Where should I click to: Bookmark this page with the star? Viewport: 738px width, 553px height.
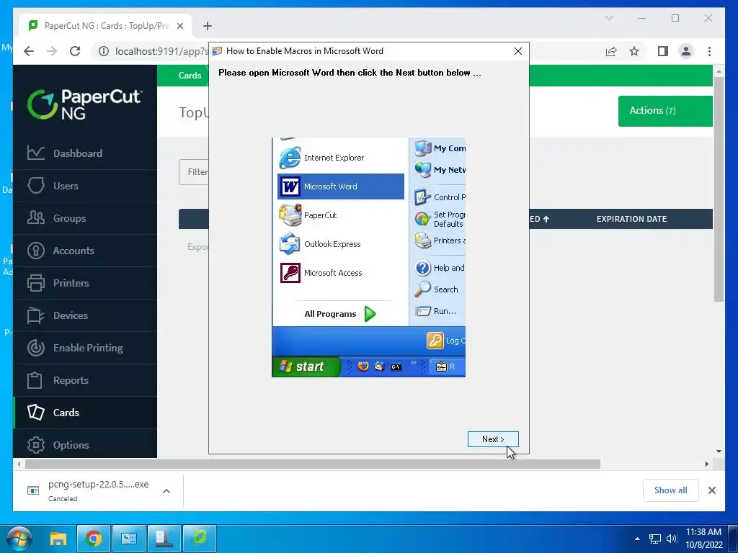click(634, 51)
